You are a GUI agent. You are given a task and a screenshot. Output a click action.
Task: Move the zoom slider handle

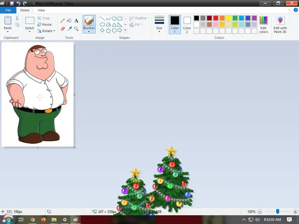pyautogui.click(x=278, y=211)
